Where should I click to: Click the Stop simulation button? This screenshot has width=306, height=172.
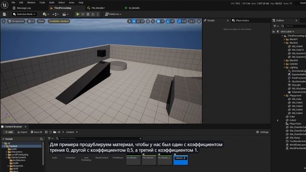click(x=88, y=14)
